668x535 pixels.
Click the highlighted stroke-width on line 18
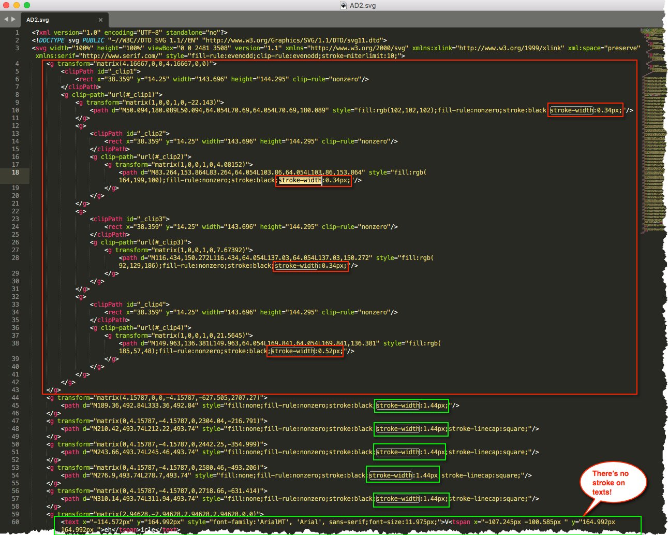point(300,180)
